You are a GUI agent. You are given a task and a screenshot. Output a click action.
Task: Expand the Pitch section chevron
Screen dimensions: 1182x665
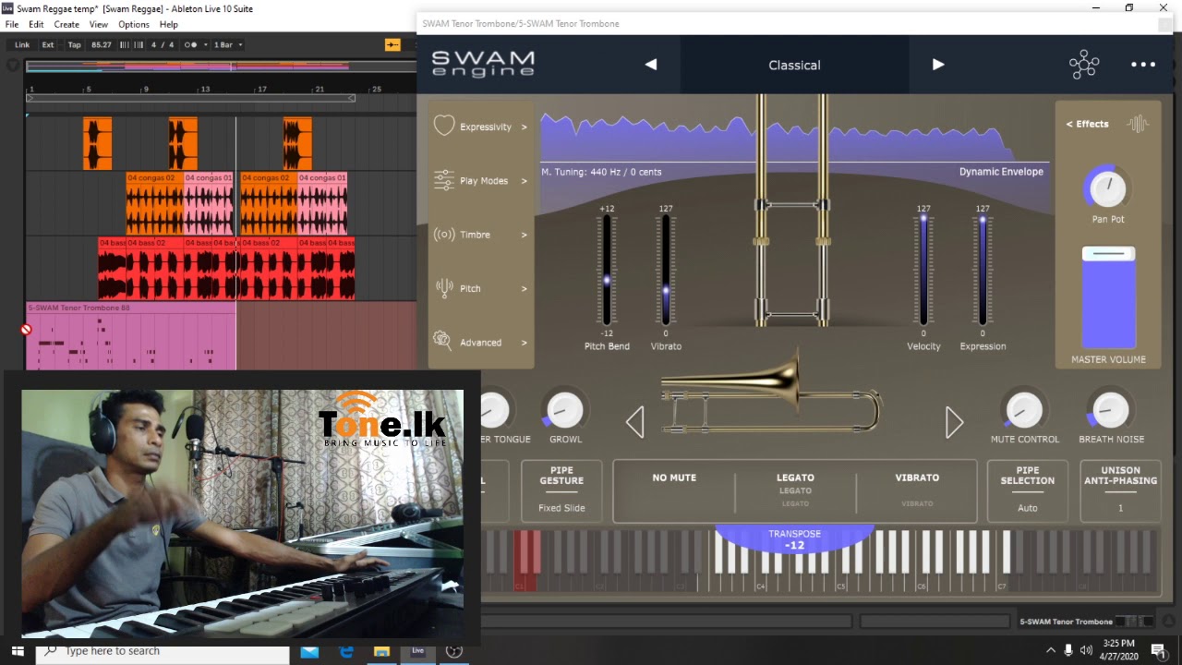coord(524,288)
